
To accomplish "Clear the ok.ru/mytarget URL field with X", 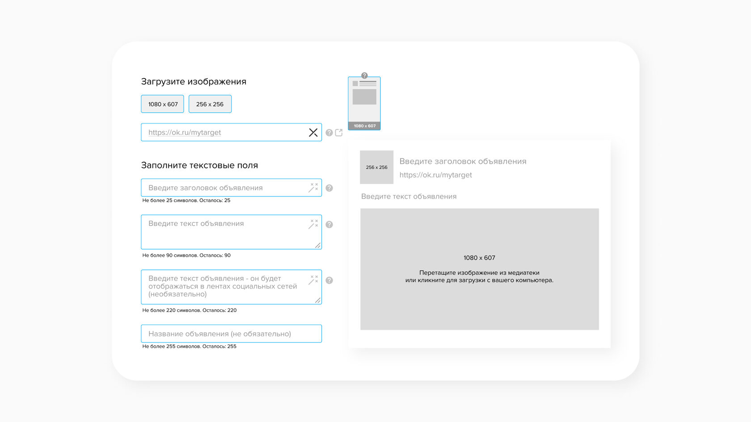I will coord(313,133).
